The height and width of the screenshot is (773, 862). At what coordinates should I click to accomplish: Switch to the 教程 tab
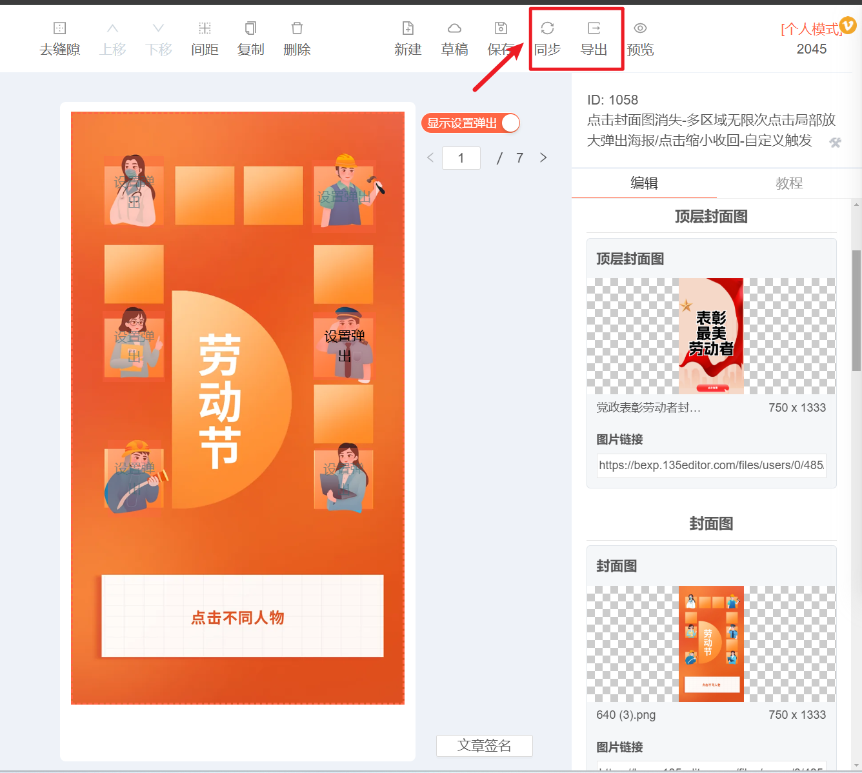pos(789,183)
